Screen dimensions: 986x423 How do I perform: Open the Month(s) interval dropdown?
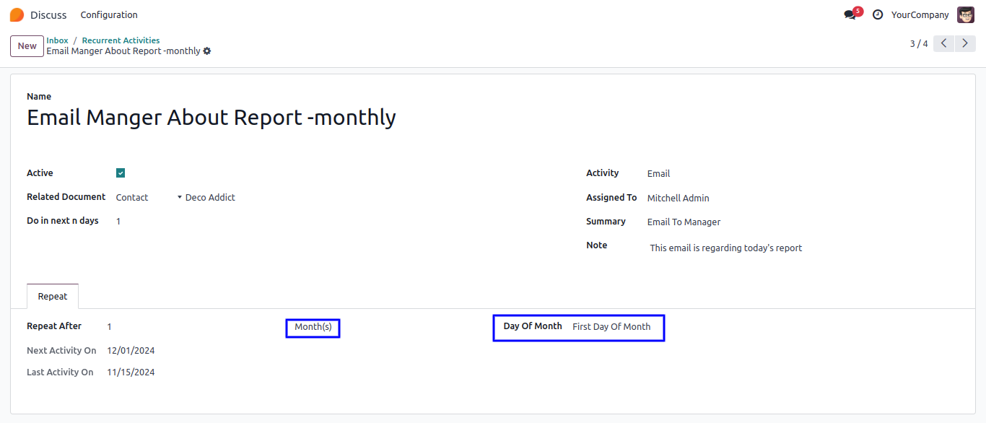pyautogui.click(x=313, y=327)
